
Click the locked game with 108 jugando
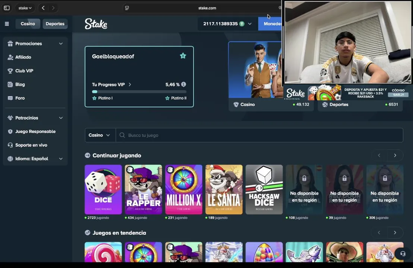tap(304, 189)
